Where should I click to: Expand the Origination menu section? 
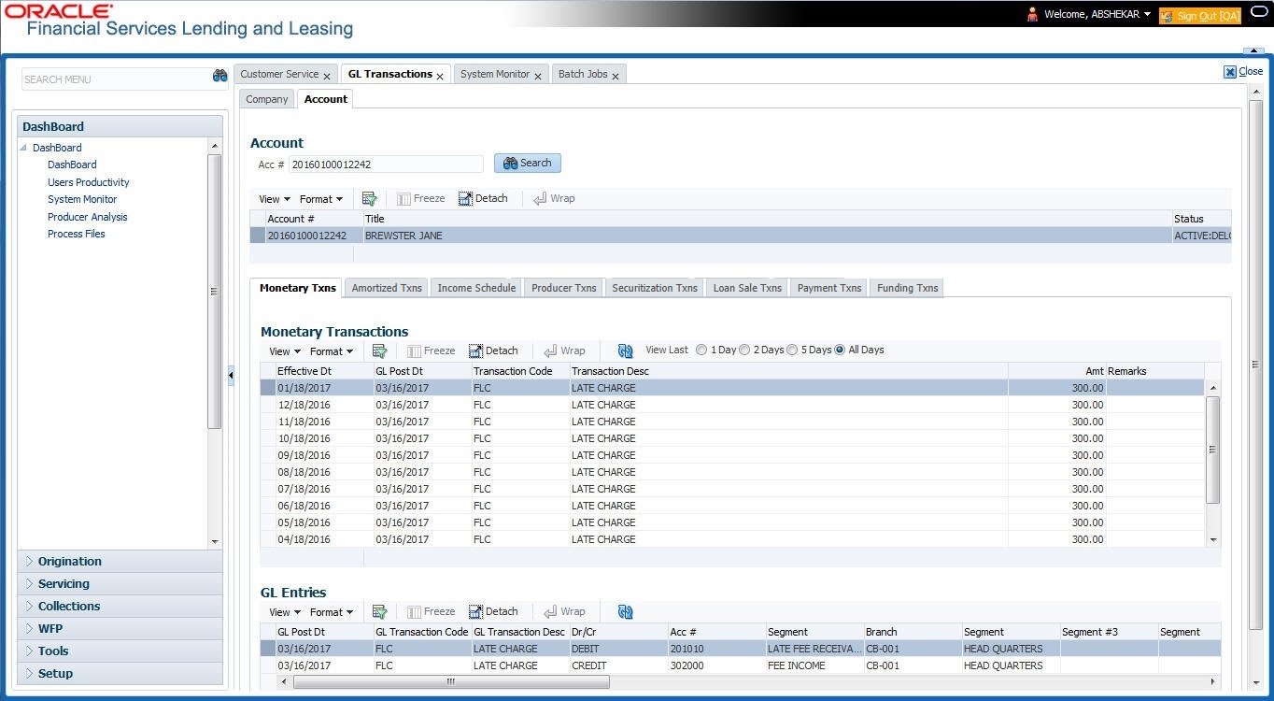[x=120, y=561]
